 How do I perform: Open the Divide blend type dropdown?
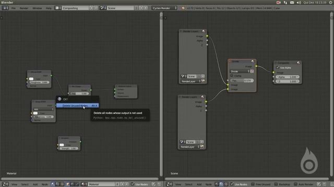(x=240, y=71)
